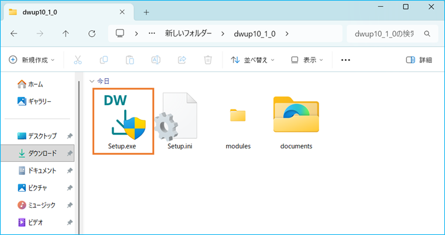Click the Share icon in toolbar

[x=182, y=60]
